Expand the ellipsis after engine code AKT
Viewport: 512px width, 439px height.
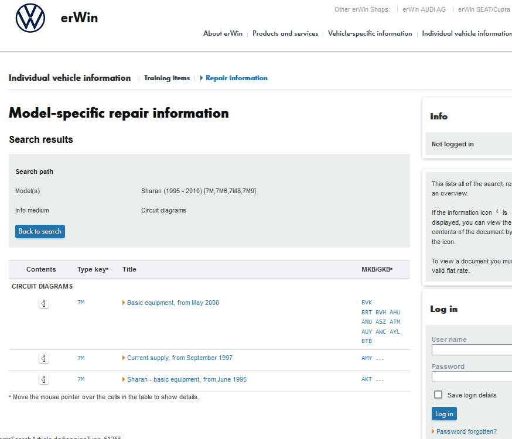[x=380, y=379]
